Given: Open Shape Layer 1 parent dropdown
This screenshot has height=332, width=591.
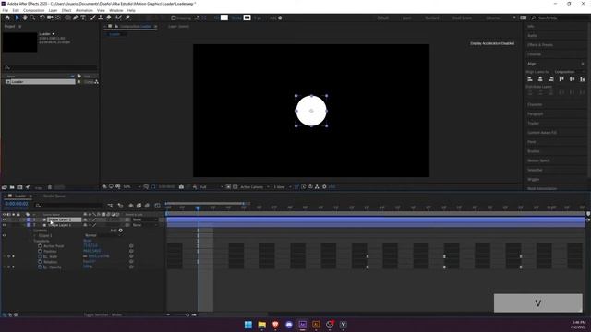Looking at the screenshot, I should point(144,225).
